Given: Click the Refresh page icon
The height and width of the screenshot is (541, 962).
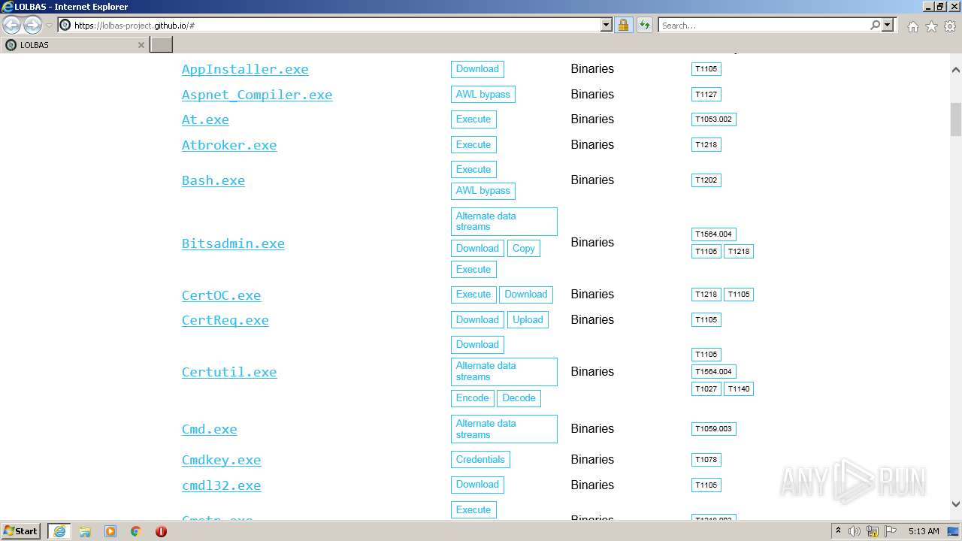Looking at the screenshot, I should point(644,25).
